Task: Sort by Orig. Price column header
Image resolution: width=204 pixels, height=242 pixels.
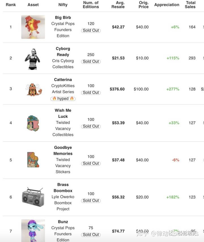Action: pyautogui.click(x=144, y=5)
